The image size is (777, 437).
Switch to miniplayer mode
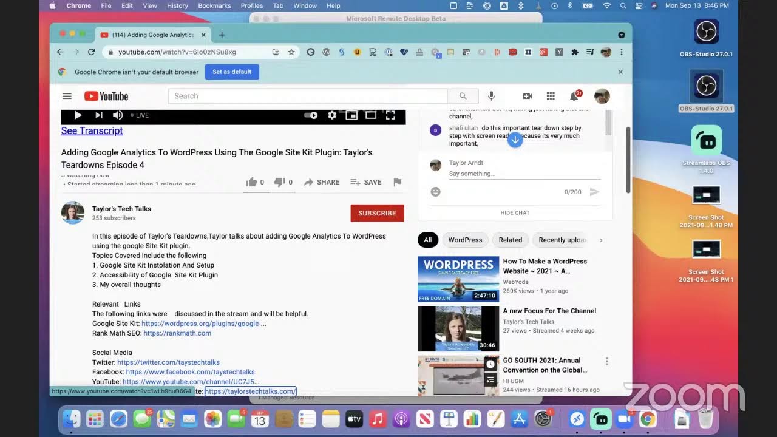tap(351, 115)
